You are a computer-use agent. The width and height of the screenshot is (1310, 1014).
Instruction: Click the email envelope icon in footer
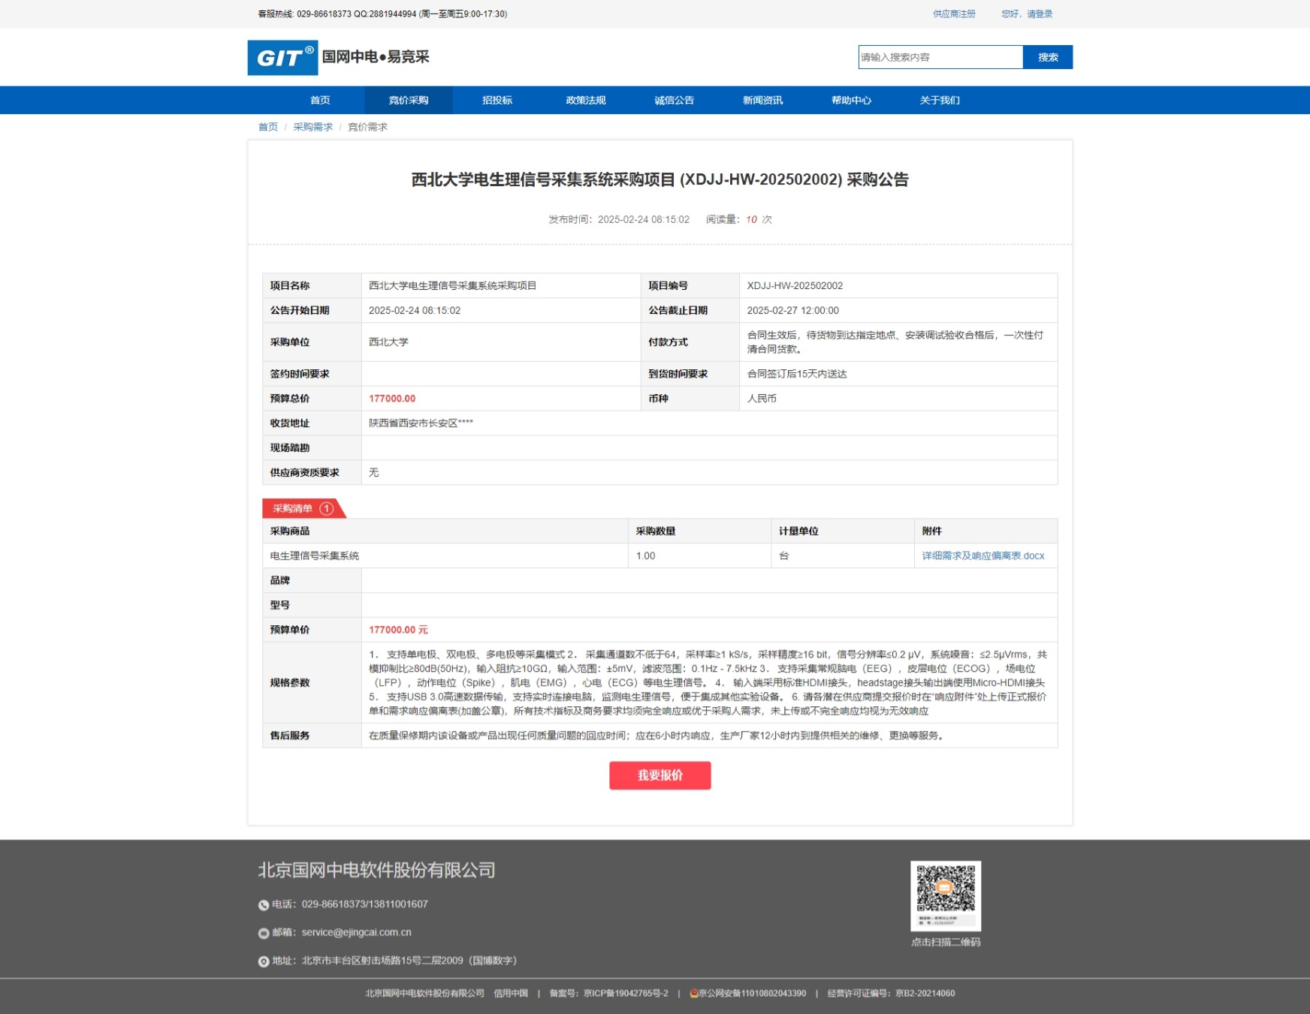click(264, 934)
